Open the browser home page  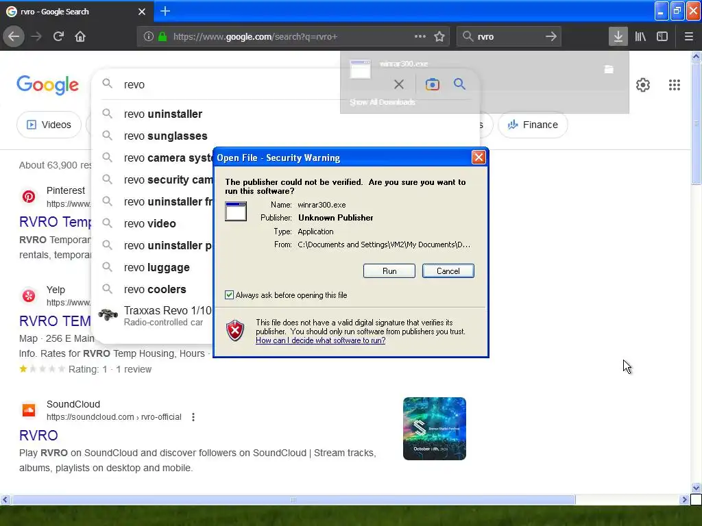pyautogui.click(x=80, y=36)
